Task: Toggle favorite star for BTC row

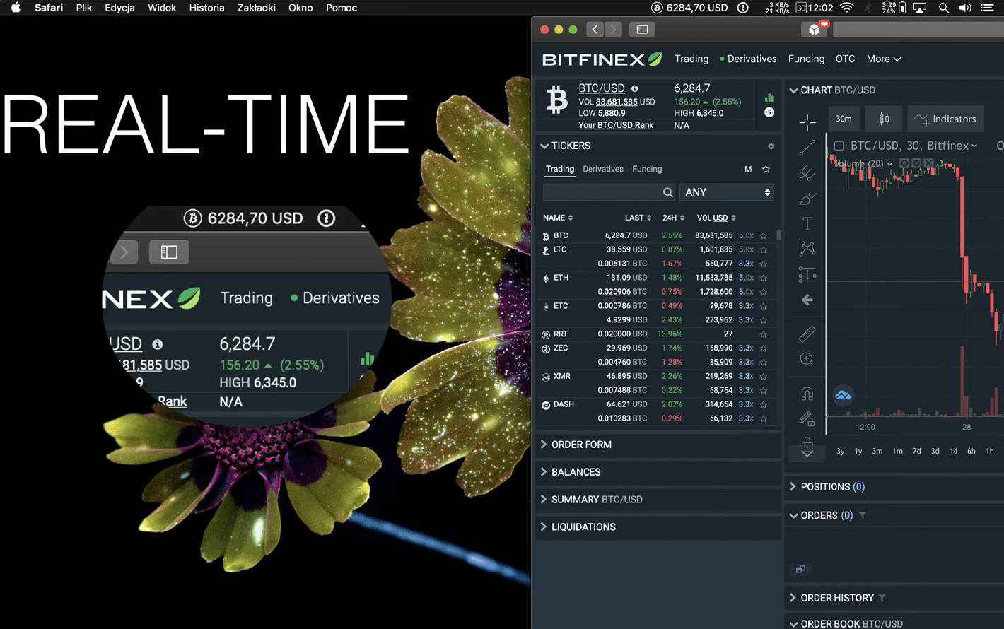Action: [x=764, y=236]
